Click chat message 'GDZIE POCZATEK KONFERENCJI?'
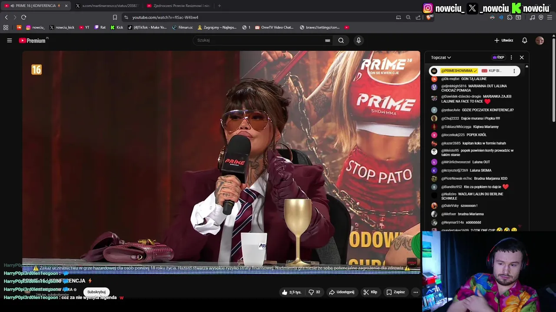 (487, 110)
